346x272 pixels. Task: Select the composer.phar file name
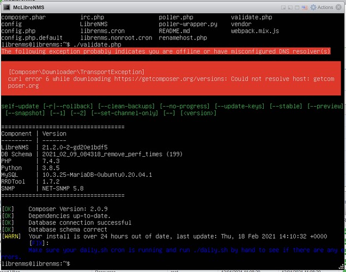(x=23, y=17)
